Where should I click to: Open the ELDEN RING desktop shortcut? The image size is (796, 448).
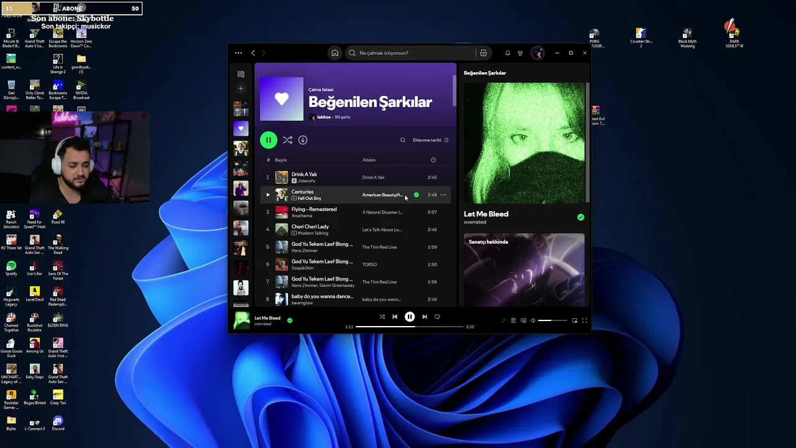(58, 320)
